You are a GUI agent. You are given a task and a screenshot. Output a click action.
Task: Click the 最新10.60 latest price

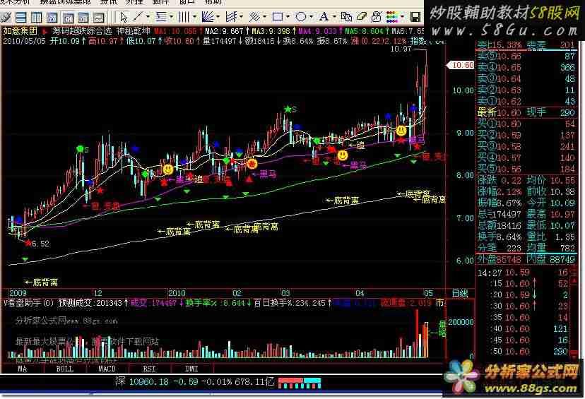tap(500, 112)
